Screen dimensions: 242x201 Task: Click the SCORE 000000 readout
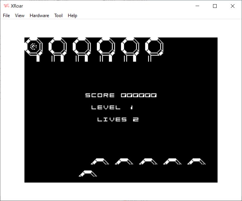pyautogui.click(x=121, y=95)
